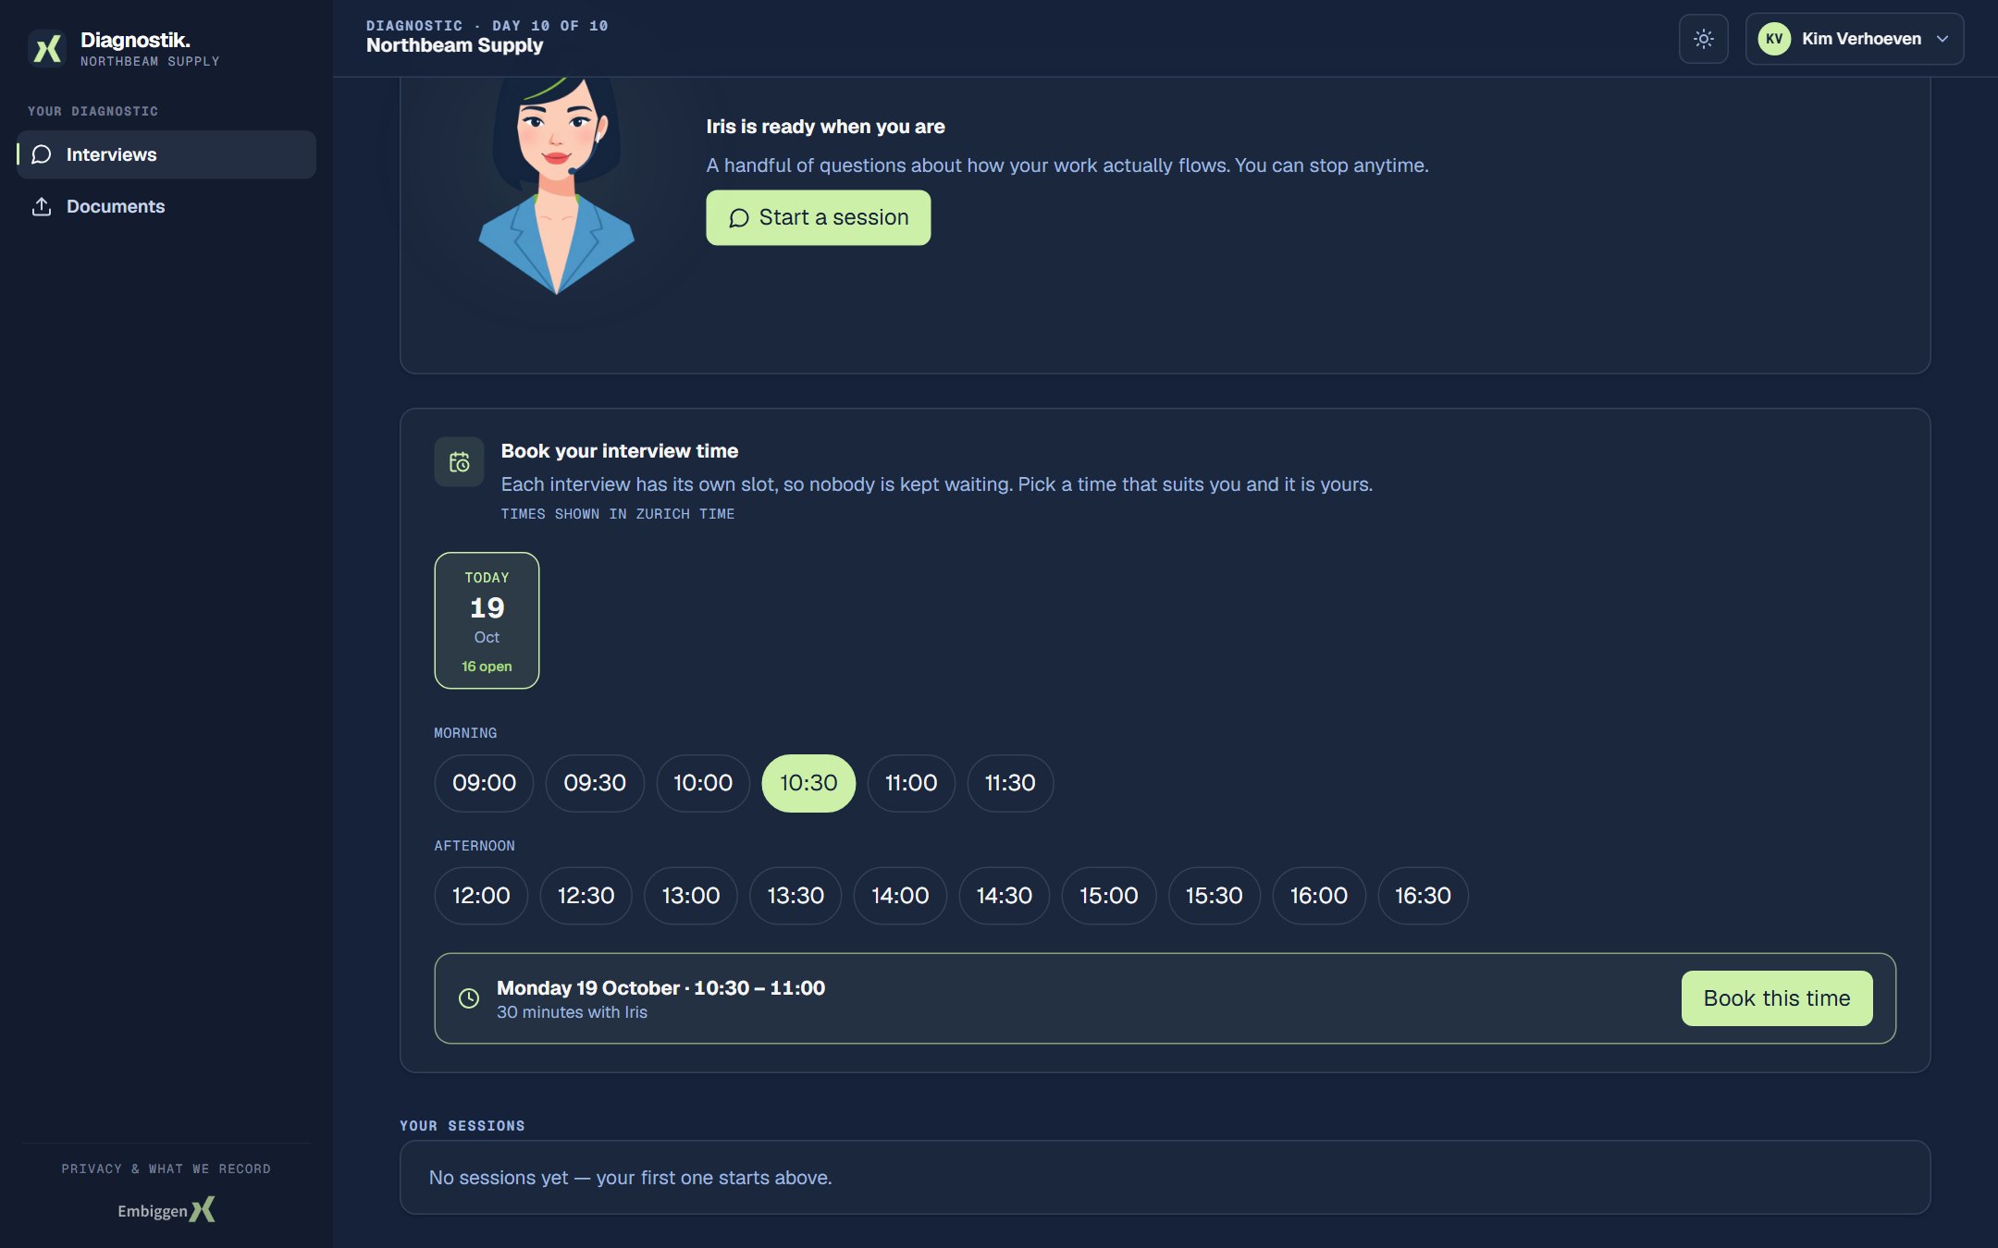Click the Embiggen logo in the sidebar
This screenshot has width=1998, height=1248.
tap(166, 1209)
